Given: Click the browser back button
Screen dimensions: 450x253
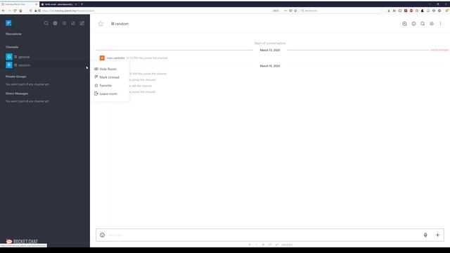Looking at the screenshot, I should tap(4, 11).
